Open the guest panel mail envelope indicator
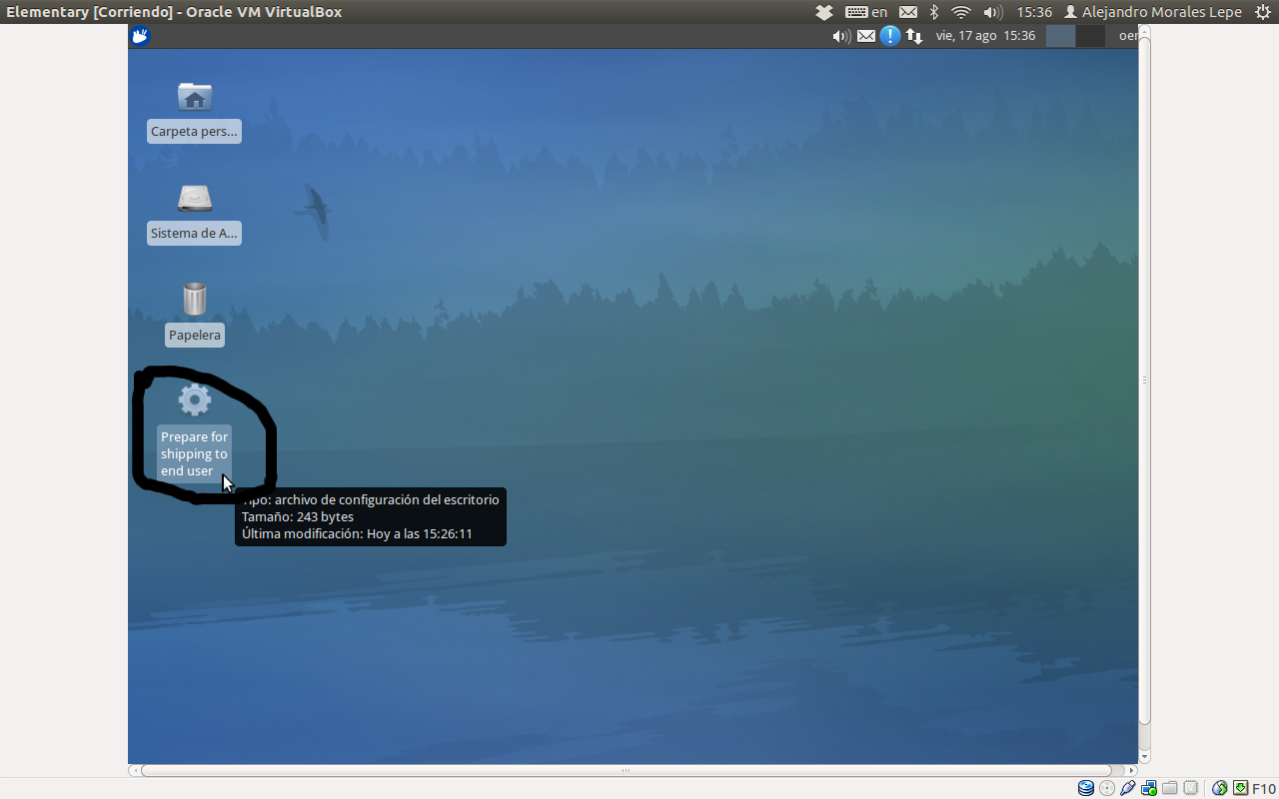 tap(865, 36)
